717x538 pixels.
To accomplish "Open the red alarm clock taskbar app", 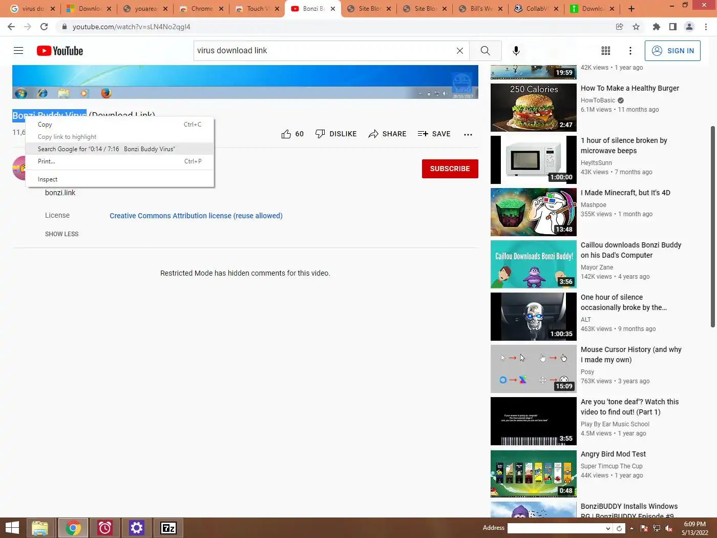I will tap(105, 528).
